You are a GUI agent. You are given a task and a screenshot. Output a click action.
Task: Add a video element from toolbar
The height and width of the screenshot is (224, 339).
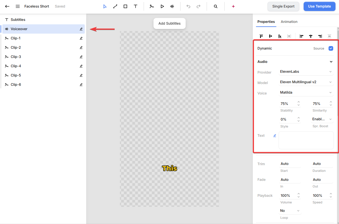pyautogui.click(x=162, y=6)
